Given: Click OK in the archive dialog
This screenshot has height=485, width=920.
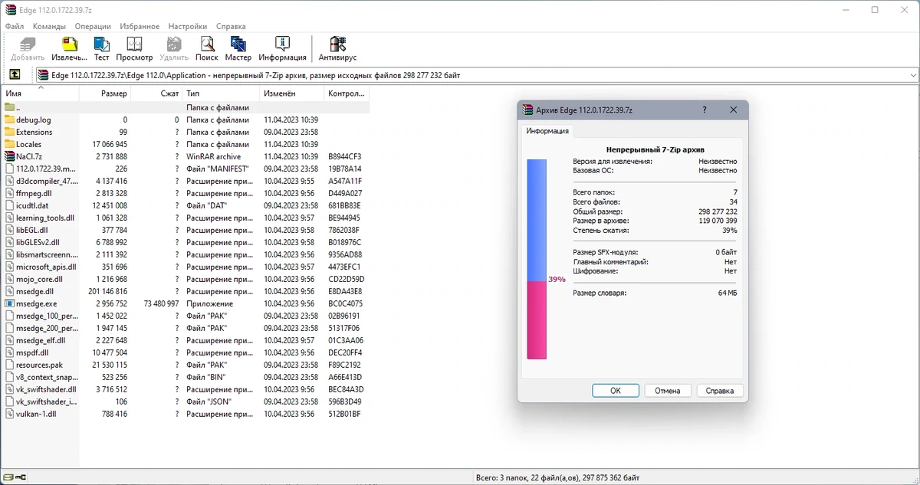Looking at the screenshot, I should [616, 391].
